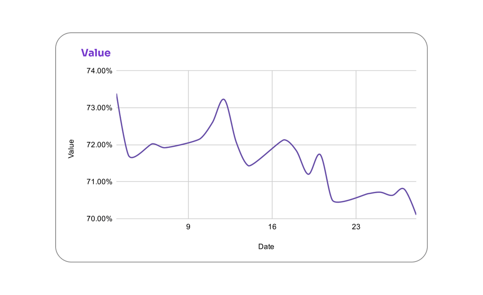Click the first dip at the line's left
This screenshot has height=295, width=483.
132,157
